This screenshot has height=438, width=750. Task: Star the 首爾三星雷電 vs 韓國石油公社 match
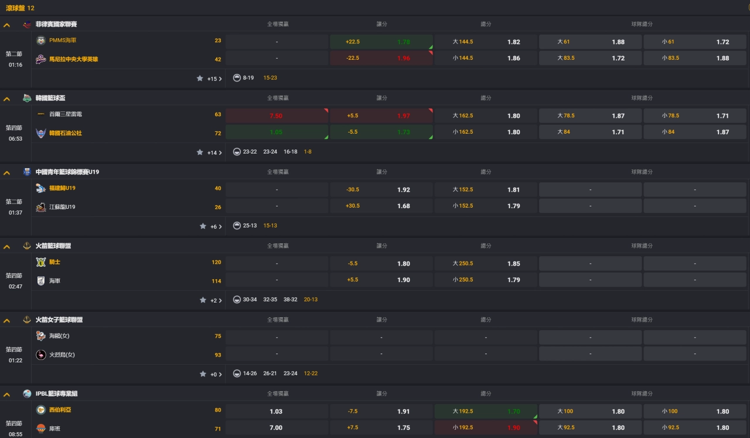pos(200,152)
